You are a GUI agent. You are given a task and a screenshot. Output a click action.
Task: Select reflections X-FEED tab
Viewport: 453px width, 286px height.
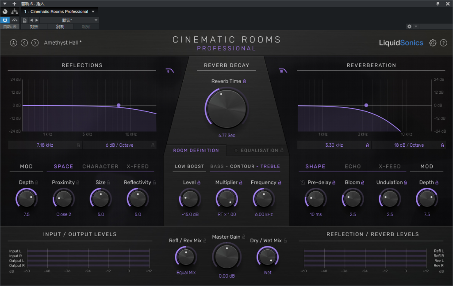(x=138, y=167)
